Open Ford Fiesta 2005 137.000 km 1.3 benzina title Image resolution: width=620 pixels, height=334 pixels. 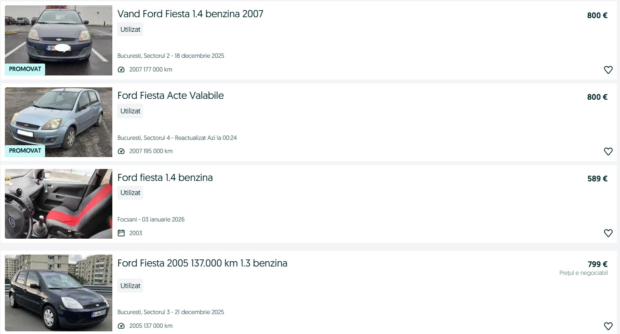click(x=202, y=263)
